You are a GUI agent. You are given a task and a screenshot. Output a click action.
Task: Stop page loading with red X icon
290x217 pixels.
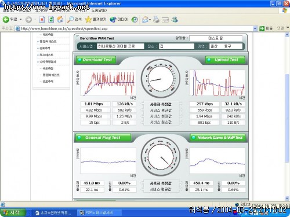[42, 20]
